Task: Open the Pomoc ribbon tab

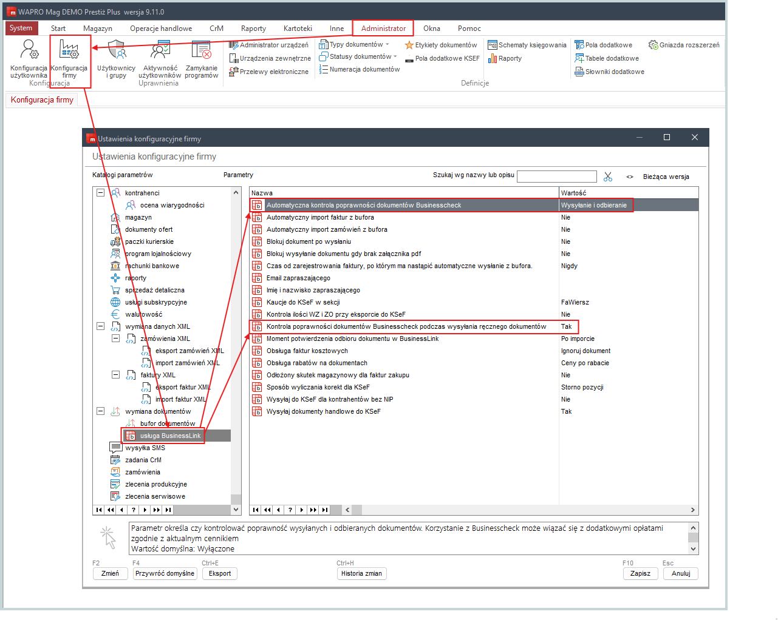Action: click(x=469, y=29)
